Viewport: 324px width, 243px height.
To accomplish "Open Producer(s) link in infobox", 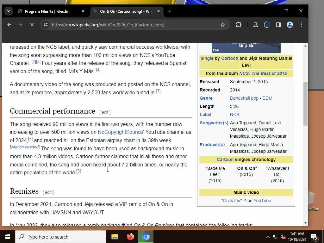I will [212, 145].
